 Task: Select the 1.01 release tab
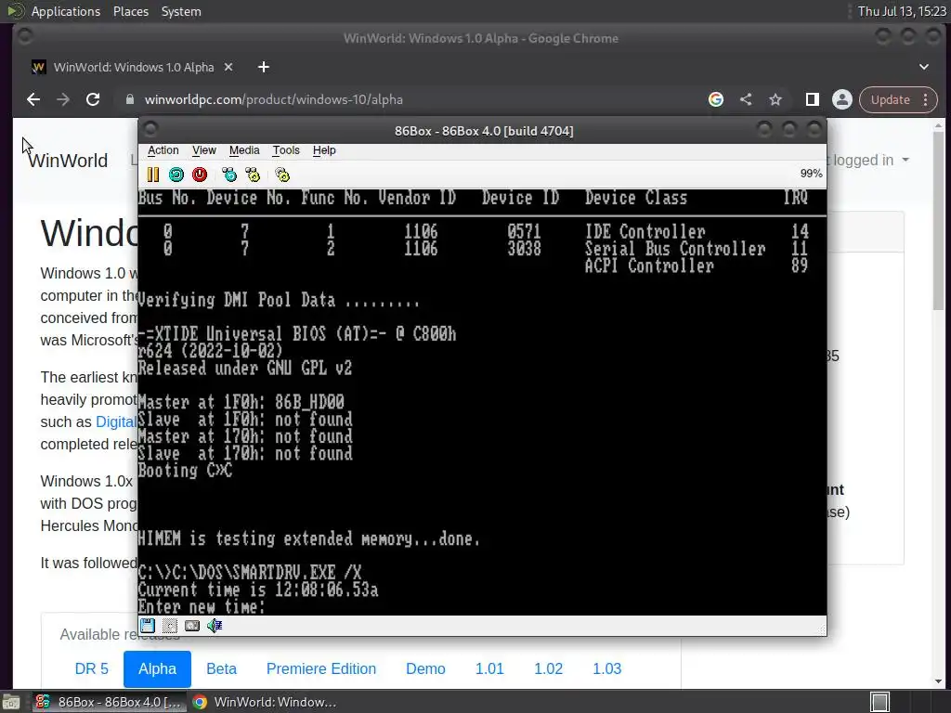489,668
